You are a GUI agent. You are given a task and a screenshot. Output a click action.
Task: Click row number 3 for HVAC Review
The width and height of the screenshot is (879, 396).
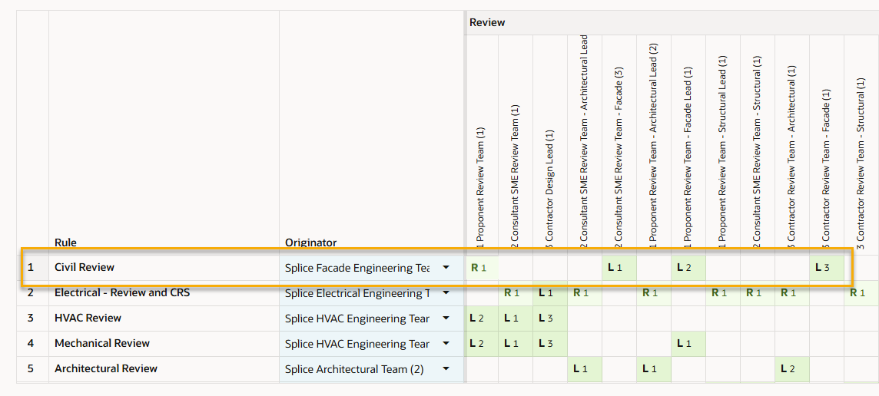(32, 318)
